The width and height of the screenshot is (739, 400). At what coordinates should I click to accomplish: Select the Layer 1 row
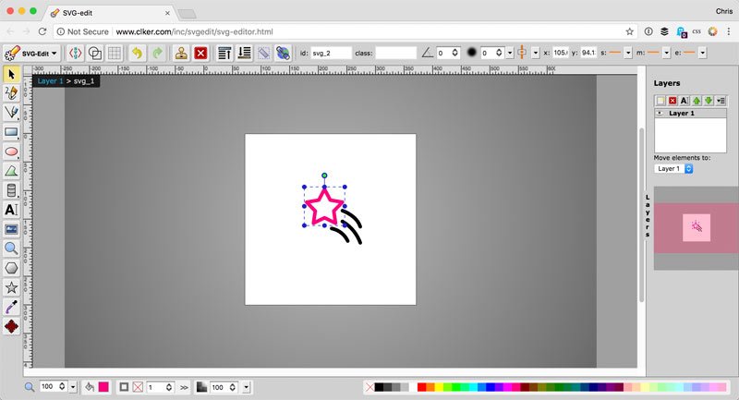(x=690, y=114)
